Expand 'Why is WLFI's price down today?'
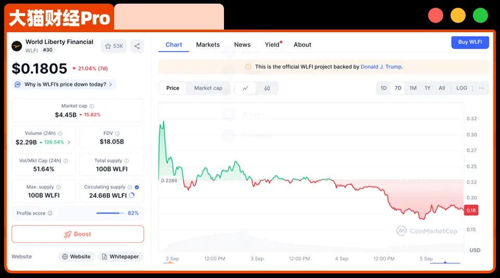500x278 pixels. (65, 84)
